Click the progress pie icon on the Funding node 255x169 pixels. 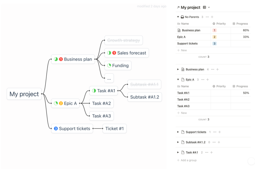(x=109, y=66)
